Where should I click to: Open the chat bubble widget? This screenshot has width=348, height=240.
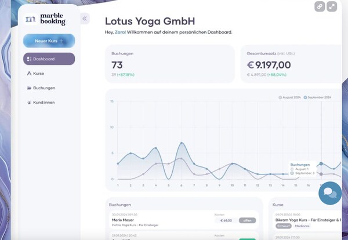(330, 192)
